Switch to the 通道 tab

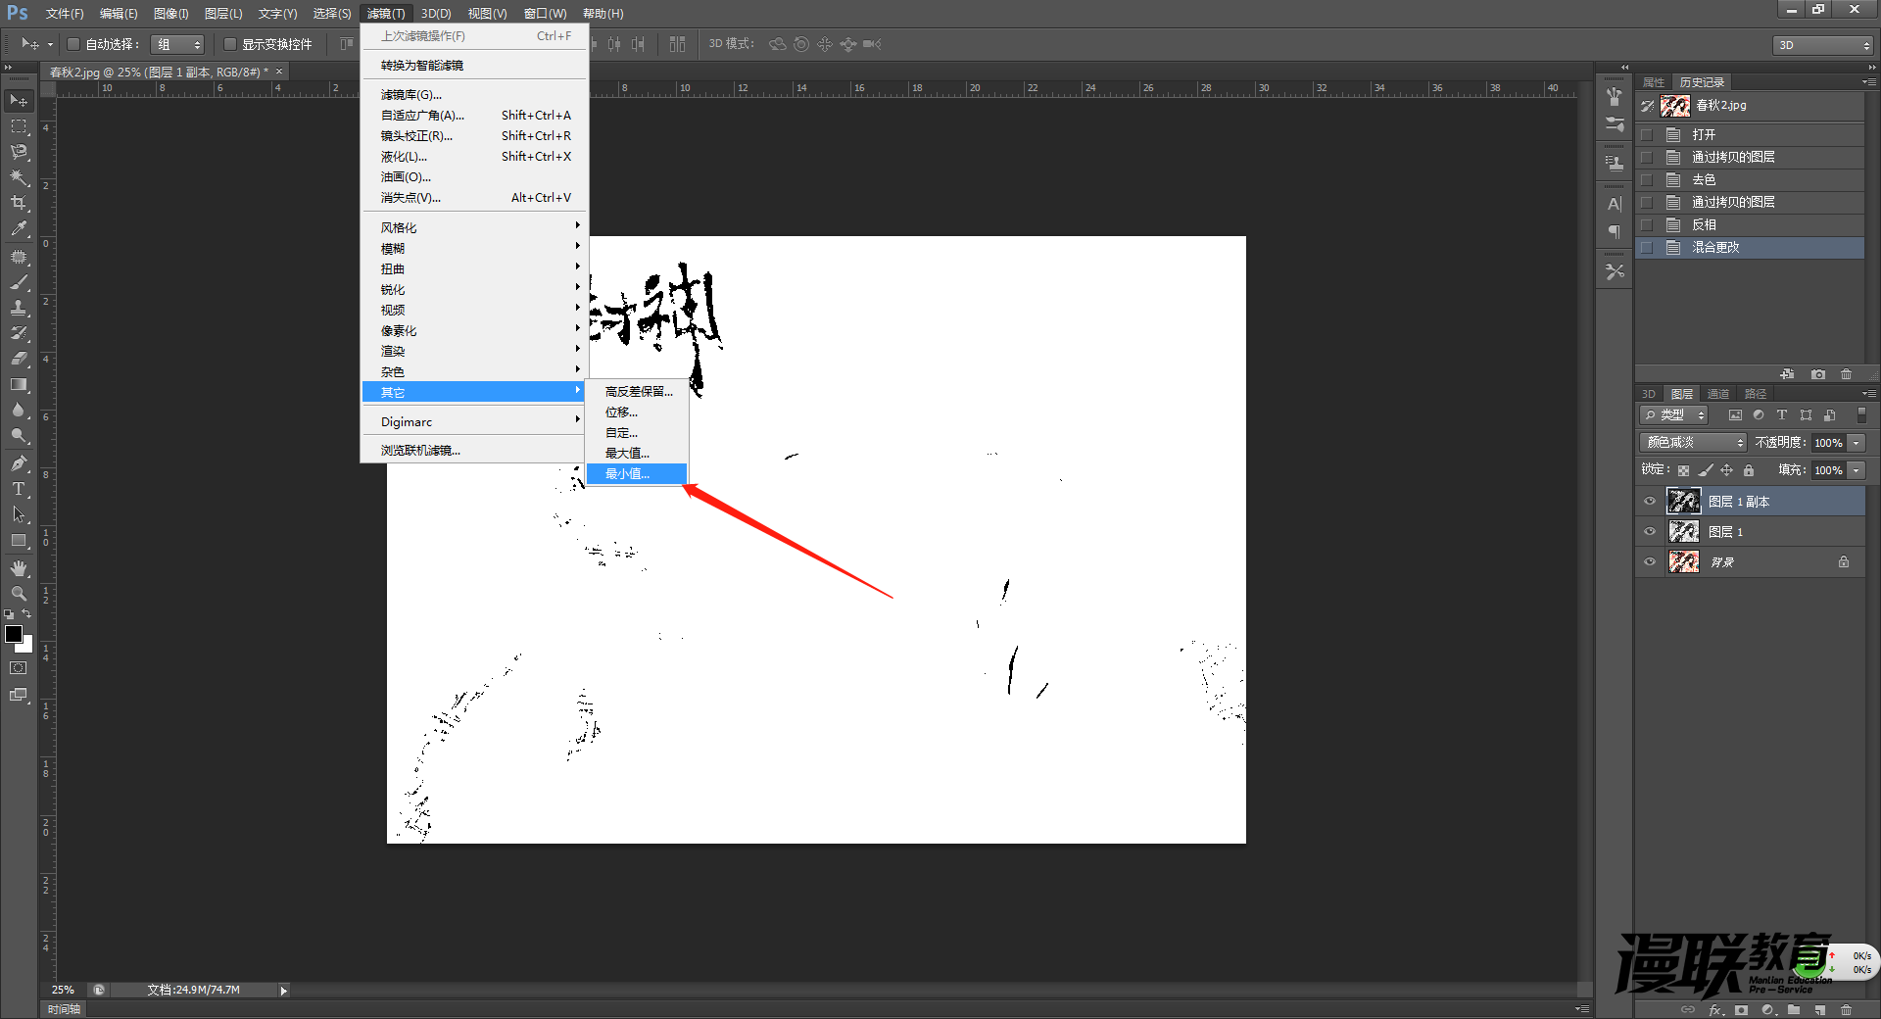click(x=1717, y=394)
